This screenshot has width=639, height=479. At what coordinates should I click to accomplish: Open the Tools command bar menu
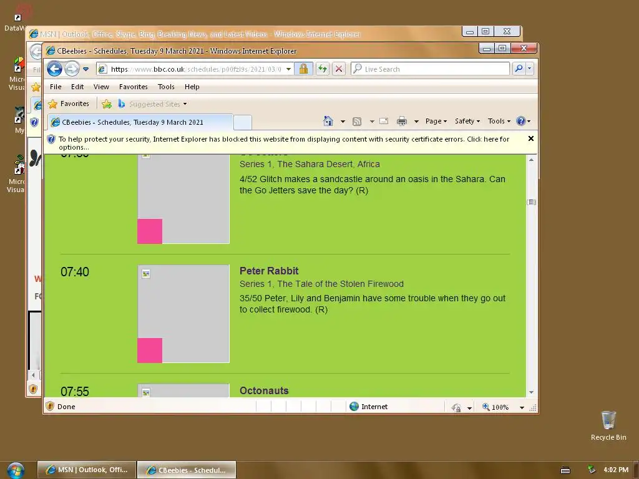pos(499,121)
